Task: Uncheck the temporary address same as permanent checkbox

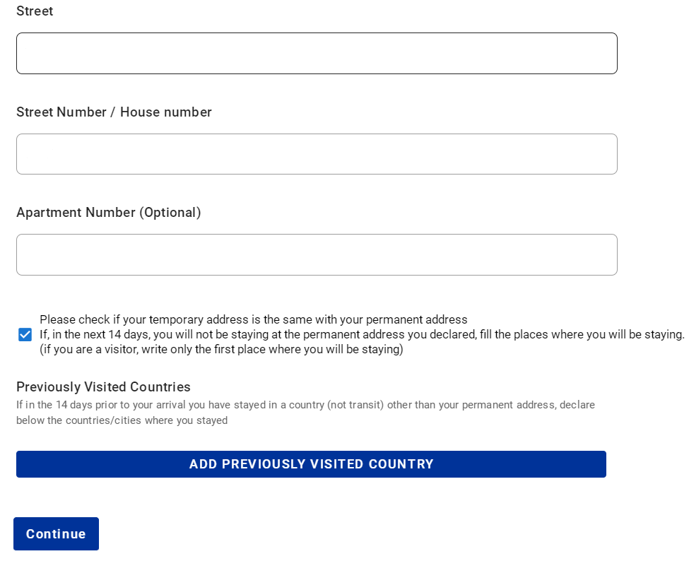Action: pos(25,335)
